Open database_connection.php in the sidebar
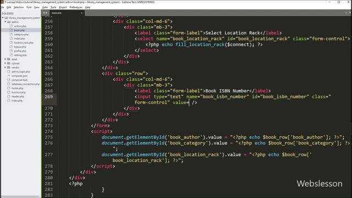Screen dimensions: 352x198 tap(25, 84)
